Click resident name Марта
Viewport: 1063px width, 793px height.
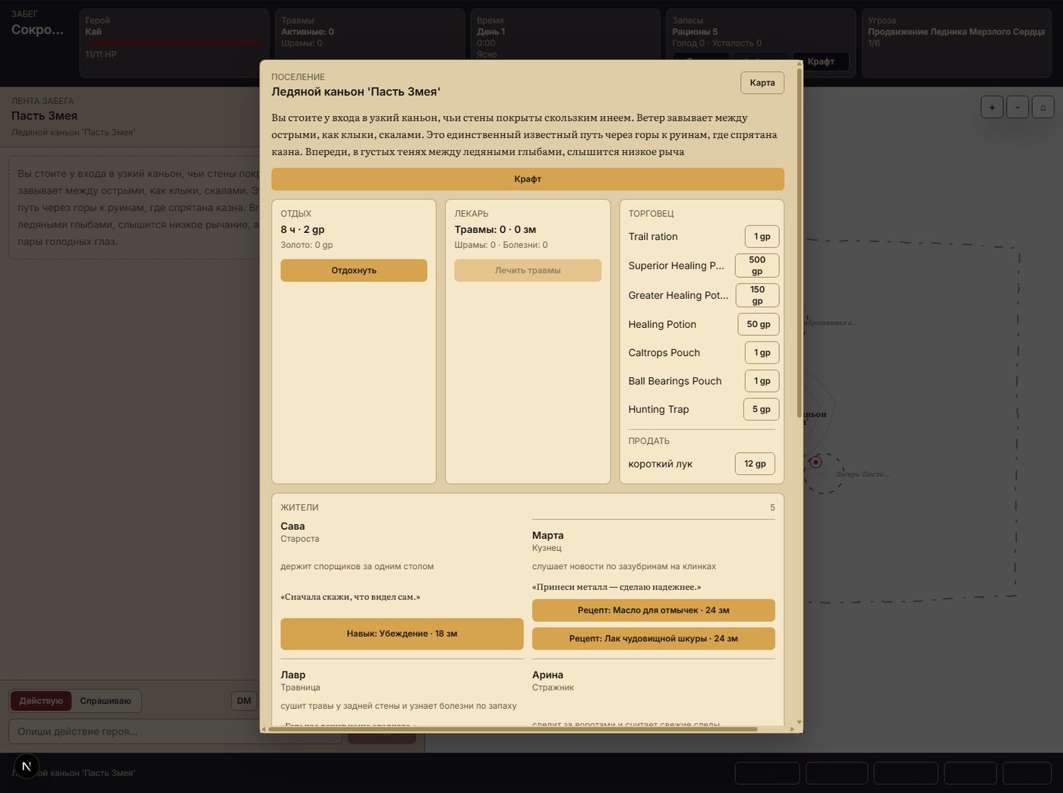[x=548, y=535]
